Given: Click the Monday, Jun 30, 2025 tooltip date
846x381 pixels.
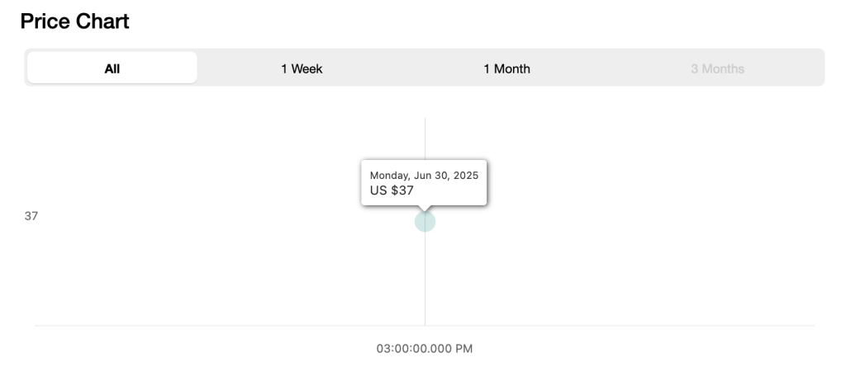Looking at the screenshot, I should [x=424, y=175].
